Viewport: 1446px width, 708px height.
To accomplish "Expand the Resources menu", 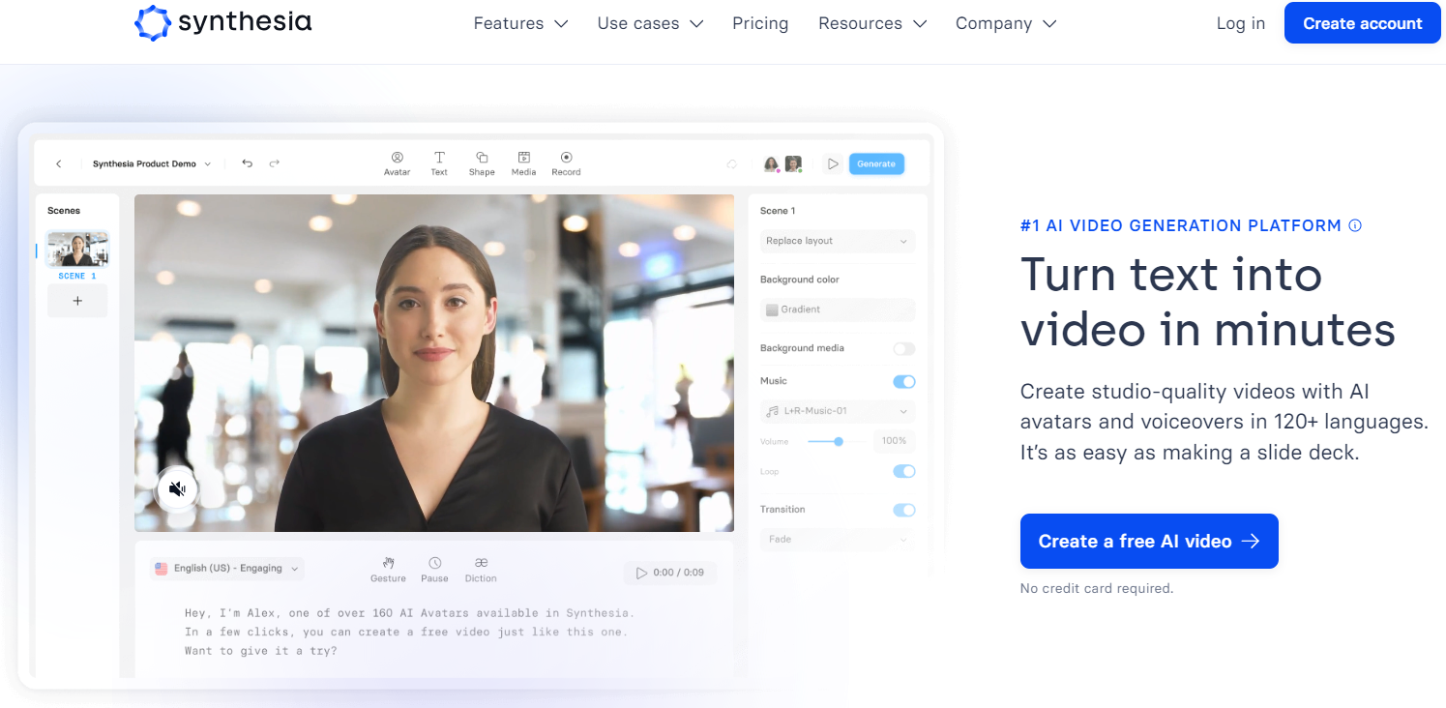I will click(872, 23).
